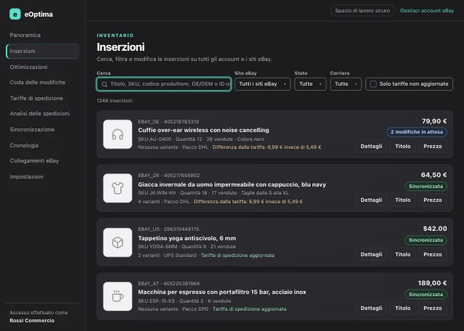Open the headphones thumbnail for Cuffie listing
The height and width of the screenshot is (331, 464).
(117, 134)
